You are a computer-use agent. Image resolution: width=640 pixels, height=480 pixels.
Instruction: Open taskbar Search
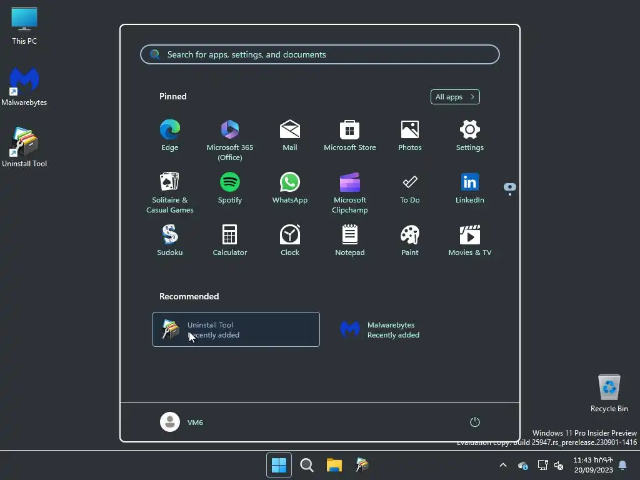point(306,465)
